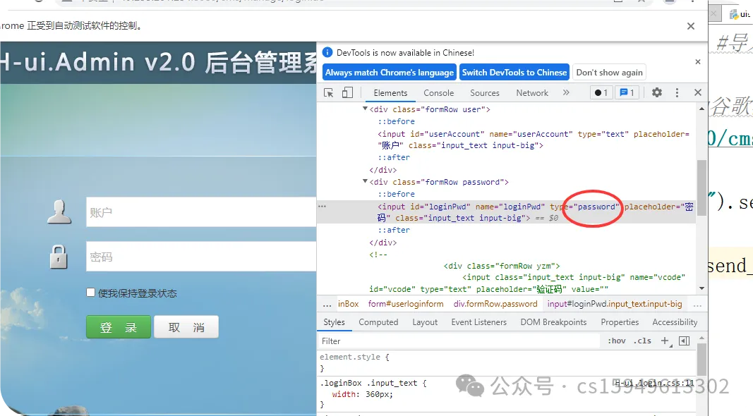Open the DOM Breakpoints sub-tab
This screenshot has width=753, height=416.
[x=553, y=322]
